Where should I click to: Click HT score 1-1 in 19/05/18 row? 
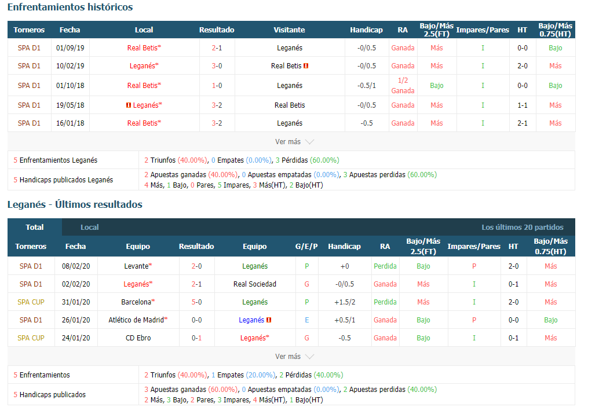tap(522, 105)
